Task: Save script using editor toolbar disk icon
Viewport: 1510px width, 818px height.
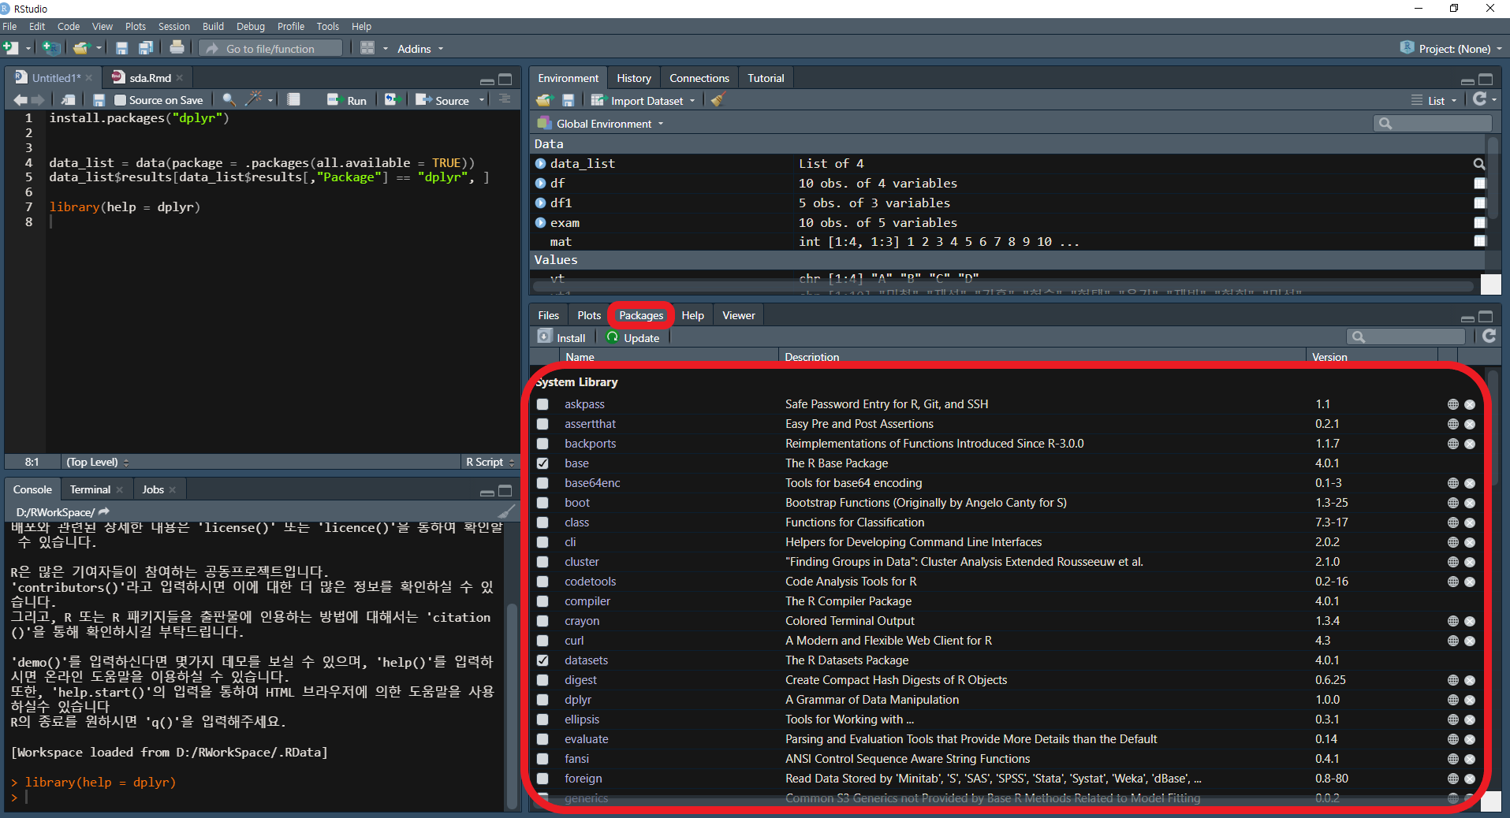Action: click(99, 100)
